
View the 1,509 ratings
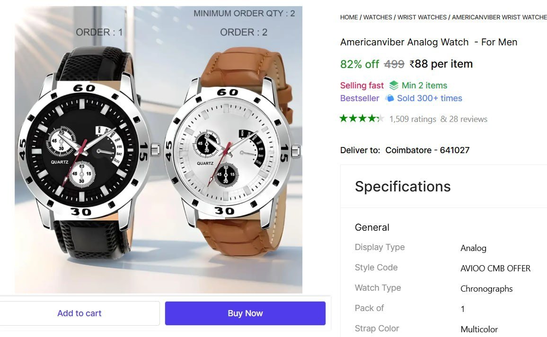click(x=413, y=119)
